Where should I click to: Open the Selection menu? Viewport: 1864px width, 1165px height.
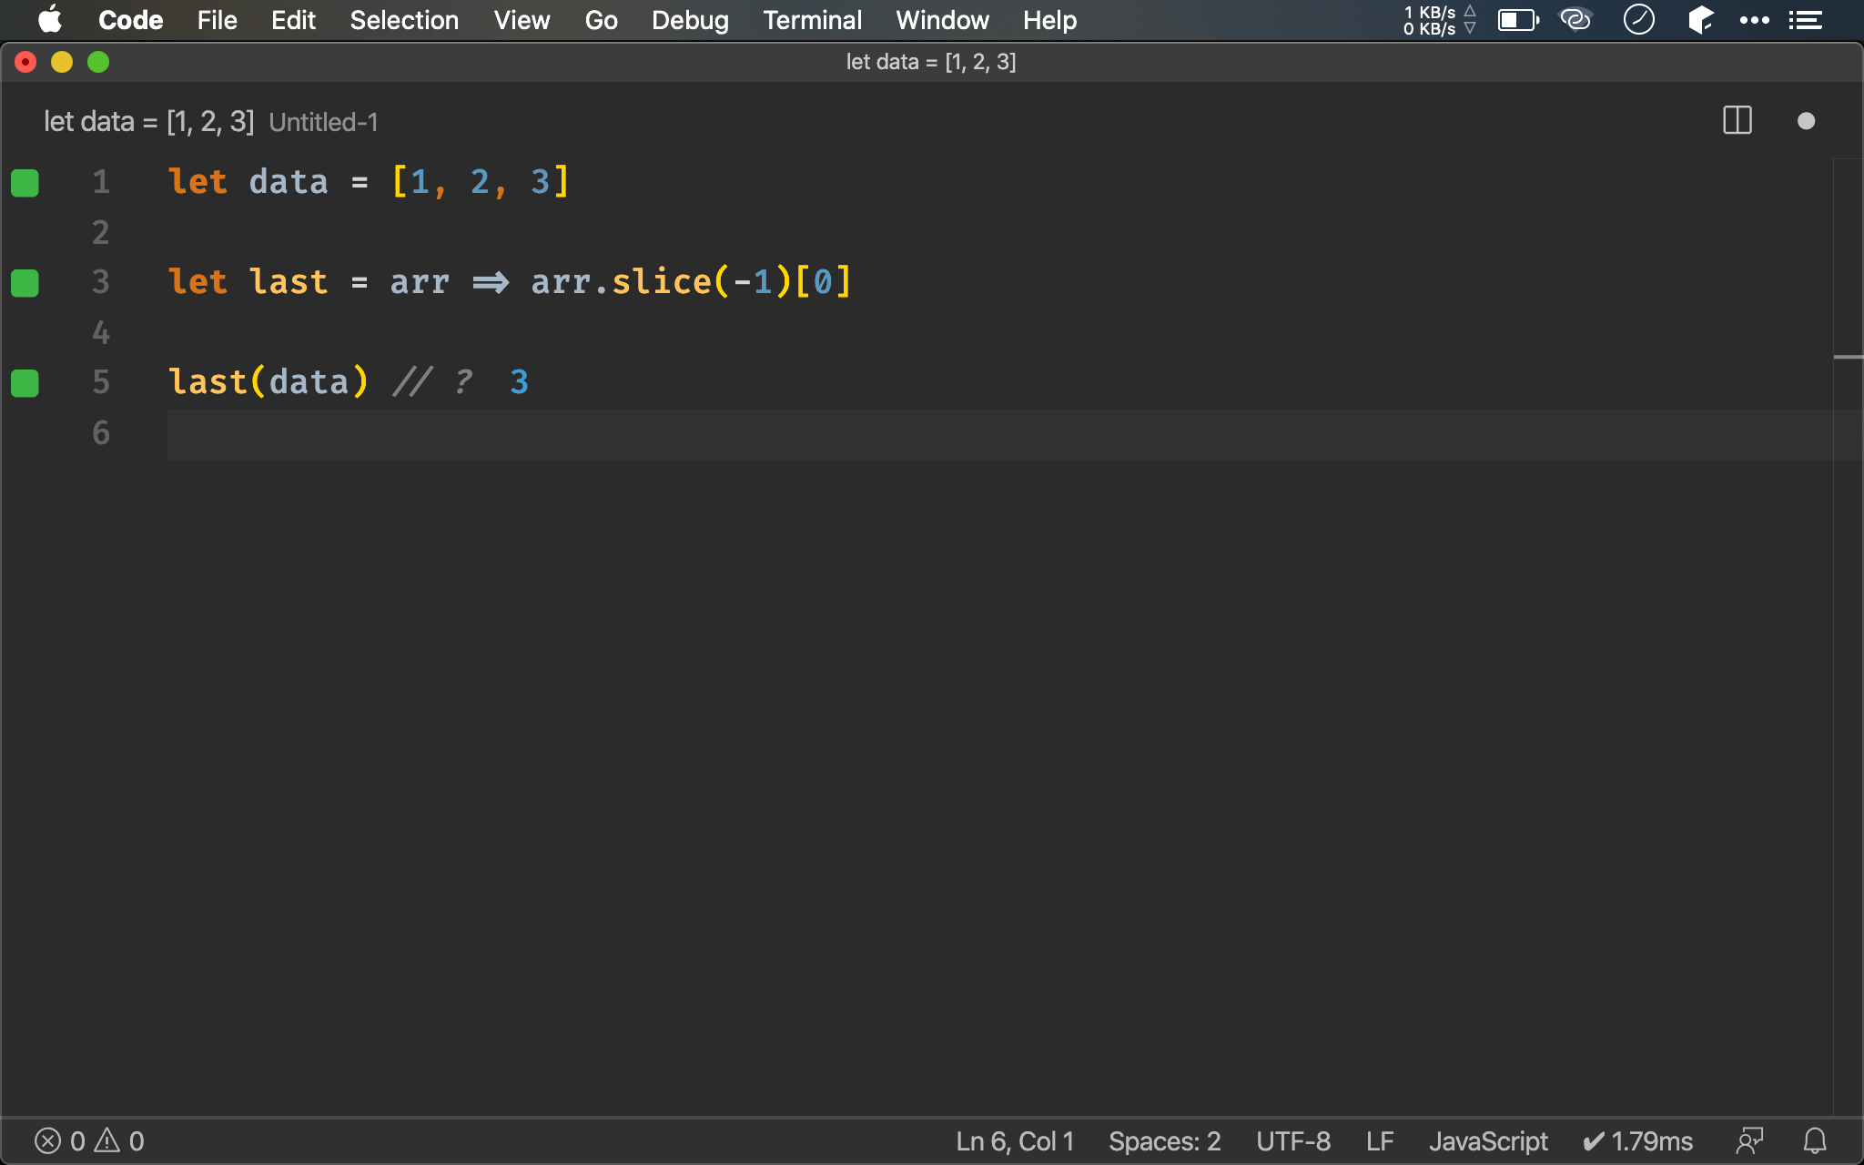pyautogui.click(x=404, y=20)
